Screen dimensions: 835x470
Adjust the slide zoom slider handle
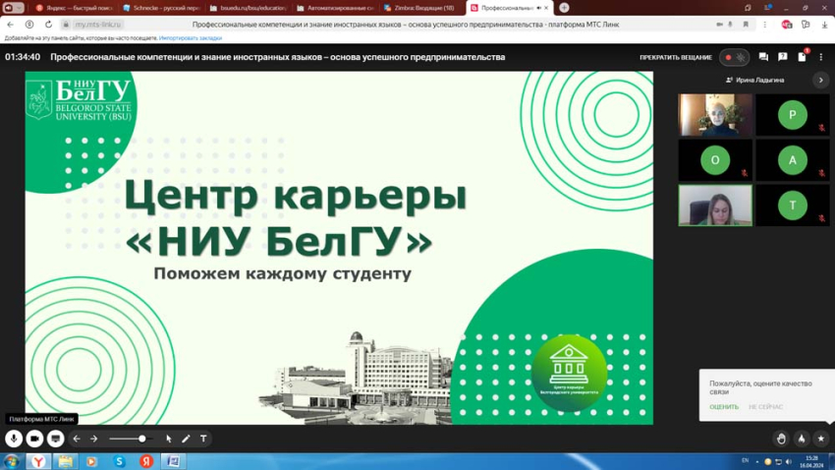(141, 439)
